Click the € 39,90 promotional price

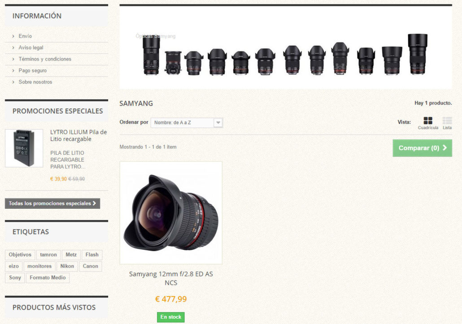(58, 179)
